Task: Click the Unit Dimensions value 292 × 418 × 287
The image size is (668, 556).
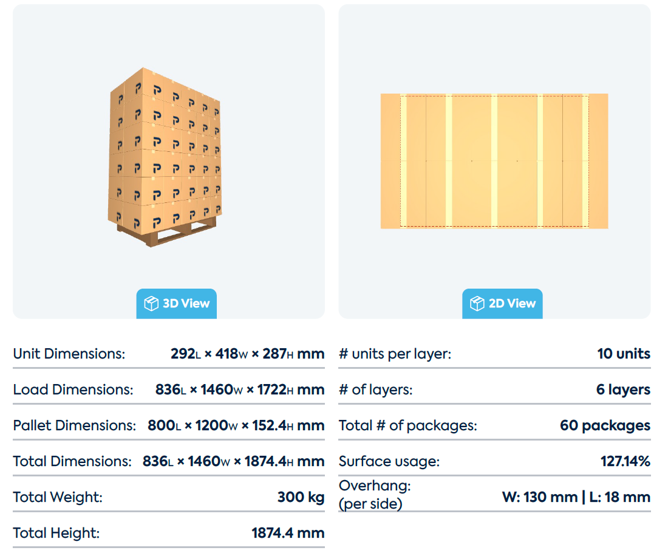Action: pyautogui.click(x=247, y=354)
